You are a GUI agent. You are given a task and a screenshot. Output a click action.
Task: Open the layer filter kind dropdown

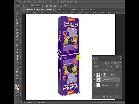point(98,63)
